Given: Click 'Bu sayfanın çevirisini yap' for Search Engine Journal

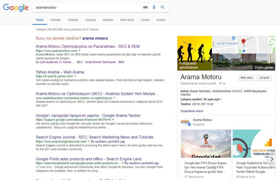Looking at the screenshot, I should tap(108, 141).
